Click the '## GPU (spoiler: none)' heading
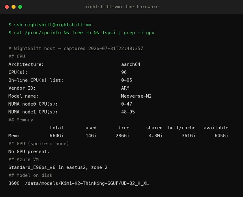This screenshot has height=197, width=243. coord(38,144)
